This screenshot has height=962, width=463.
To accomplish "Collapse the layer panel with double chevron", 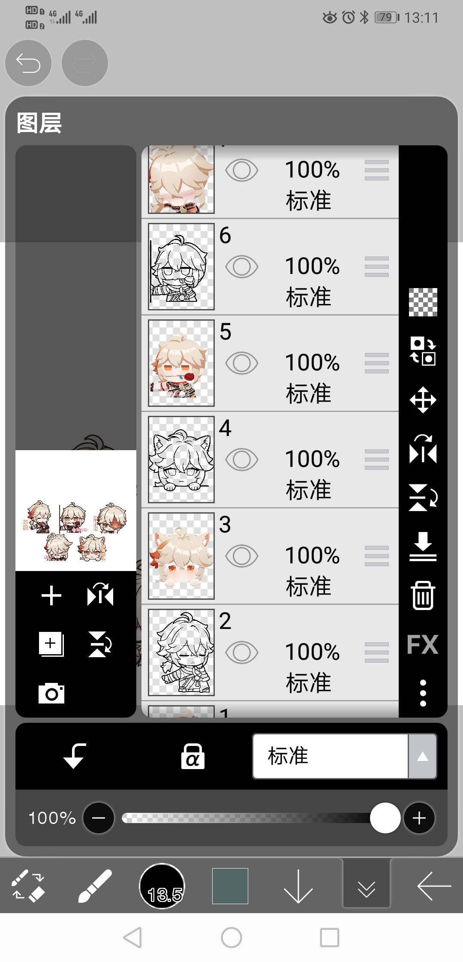I will click(x=367, y=886).
